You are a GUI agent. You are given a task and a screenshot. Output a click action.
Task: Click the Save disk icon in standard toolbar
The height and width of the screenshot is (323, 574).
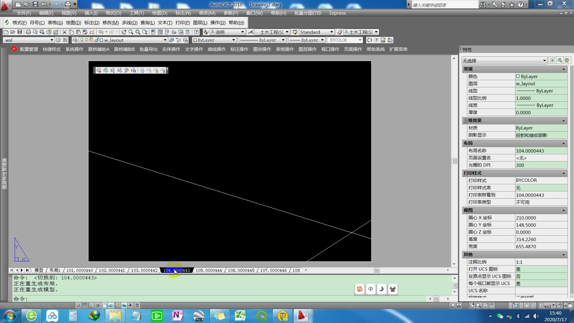20,32
